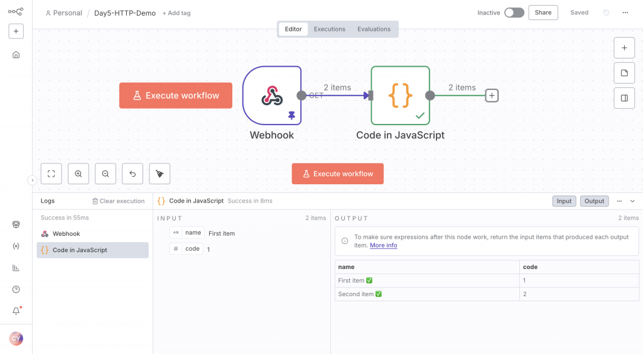
Task: Switch to the Evaluations tab
Action: point(374,29)
